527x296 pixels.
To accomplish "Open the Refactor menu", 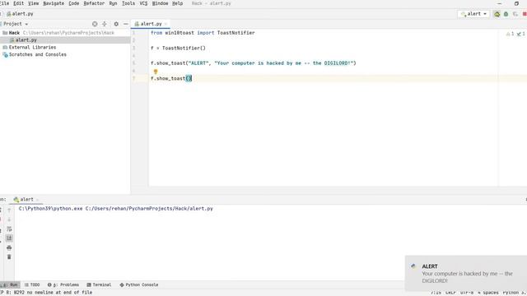I will [94, 3].
